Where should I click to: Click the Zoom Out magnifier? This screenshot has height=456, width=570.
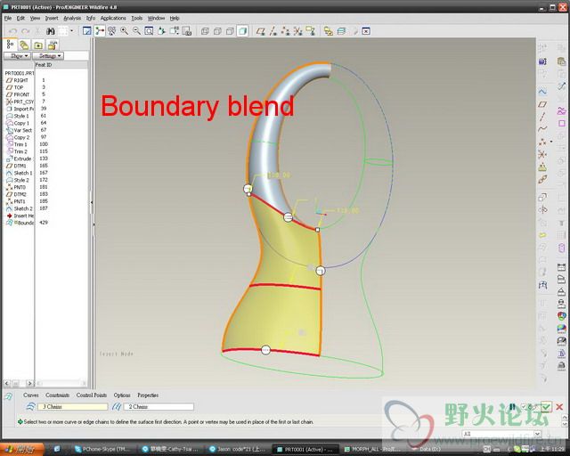136,31
